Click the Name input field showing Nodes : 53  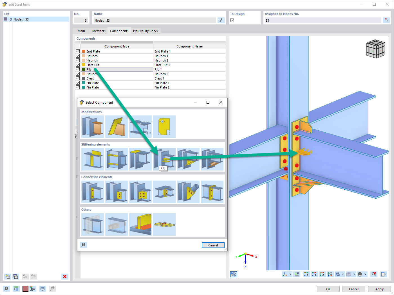[155, 20]
